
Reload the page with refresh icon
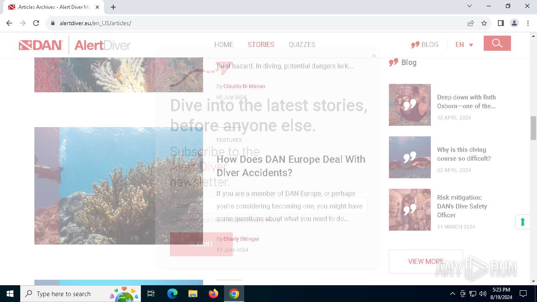pos(36,23)
